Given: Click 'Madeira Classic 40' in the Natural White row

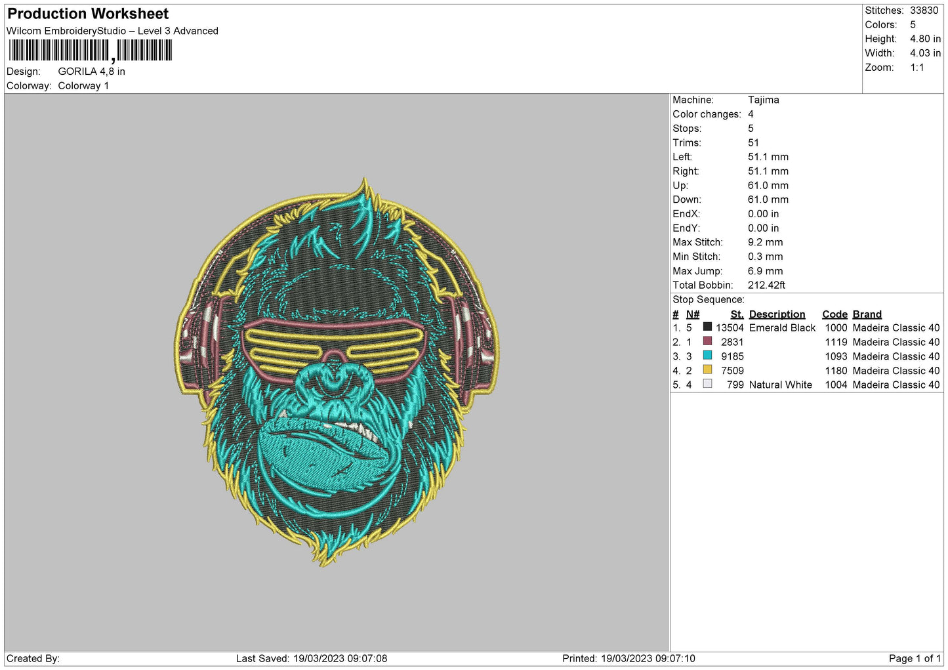Looking at the screenshot, I should 896,385.
